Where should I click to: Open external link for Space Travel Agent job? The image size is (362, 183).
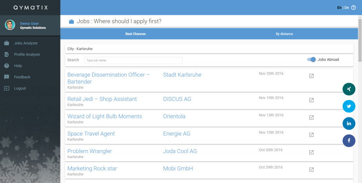pos(311,135)
